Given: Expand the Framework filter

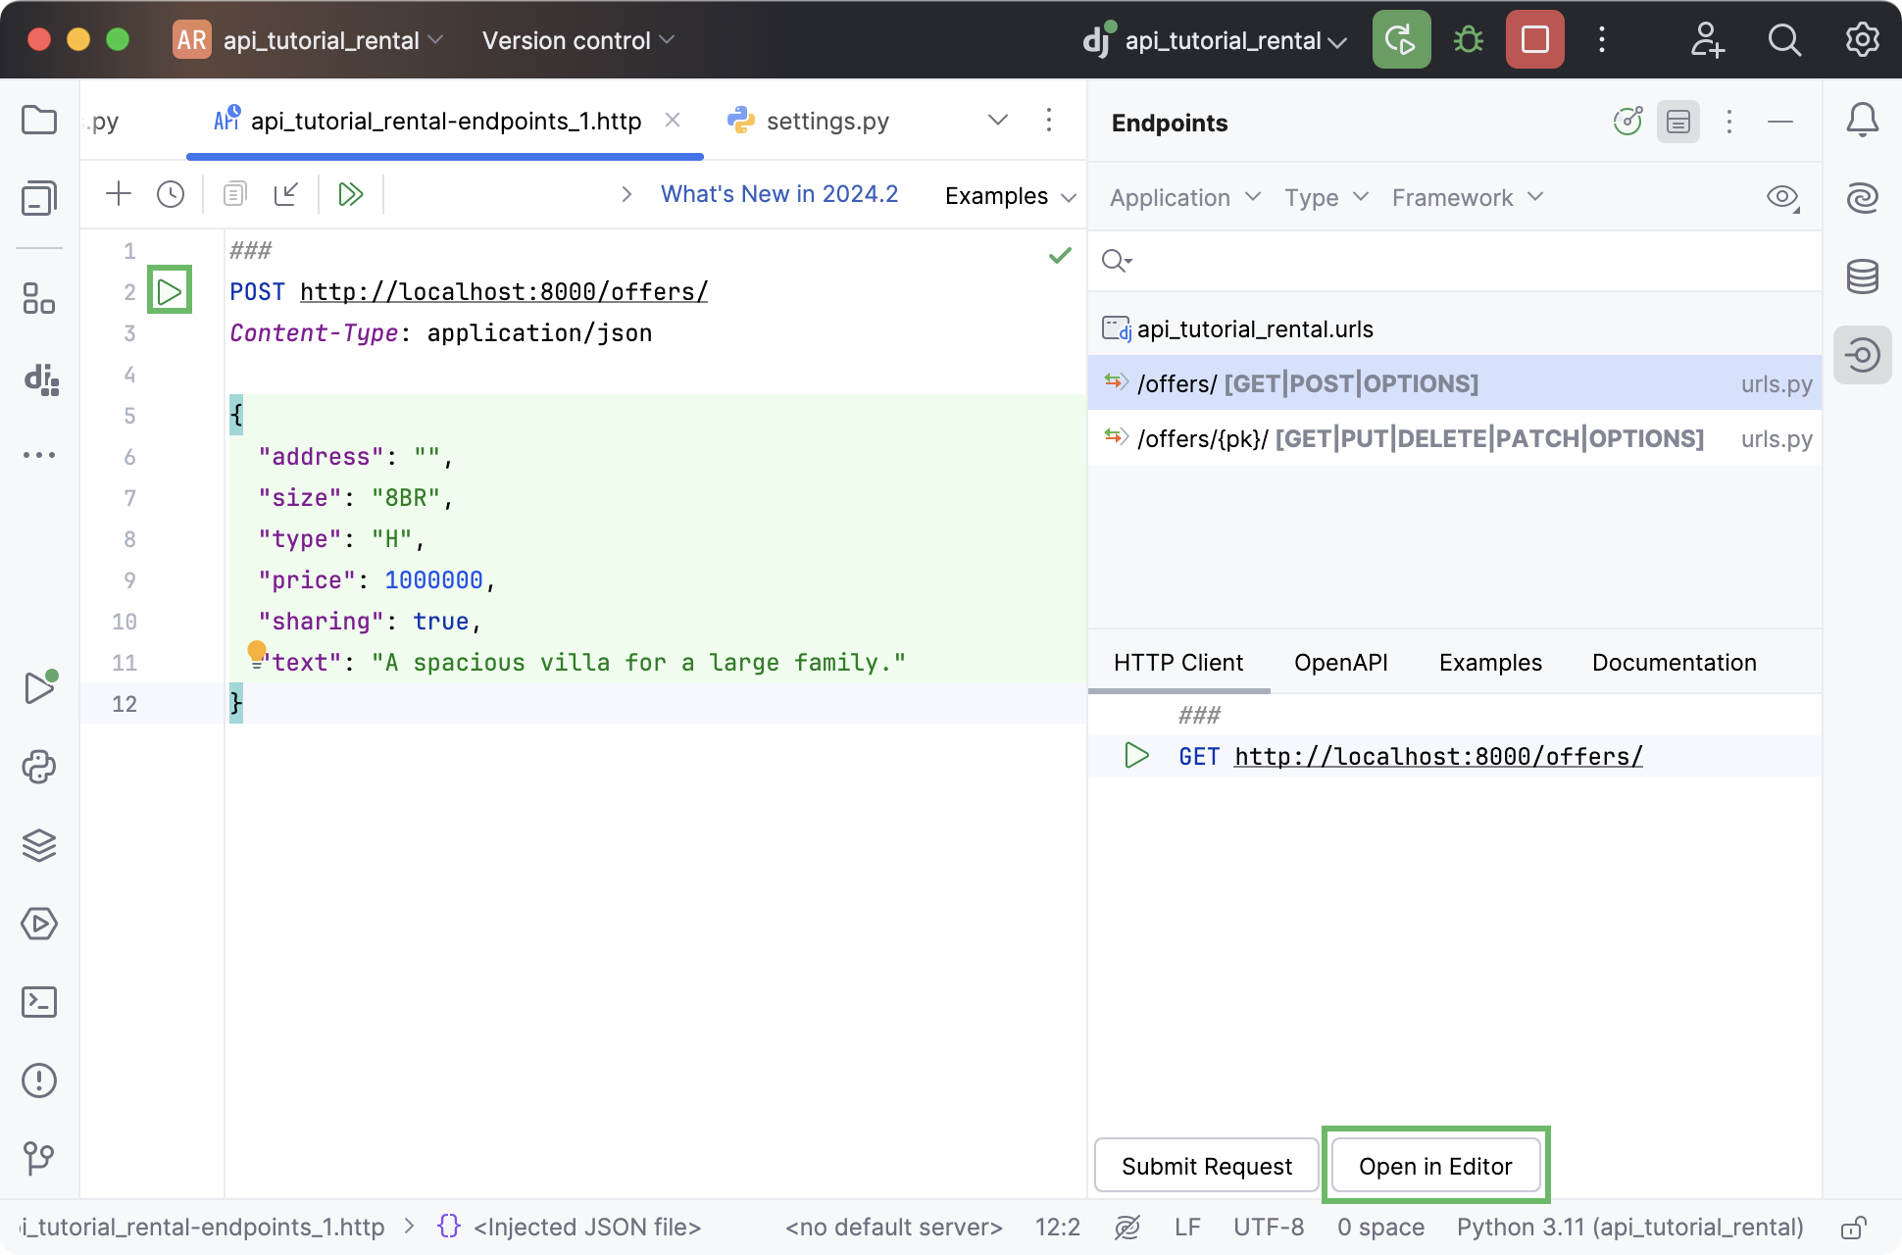Looking at the screenshot, I should 1465,197.
